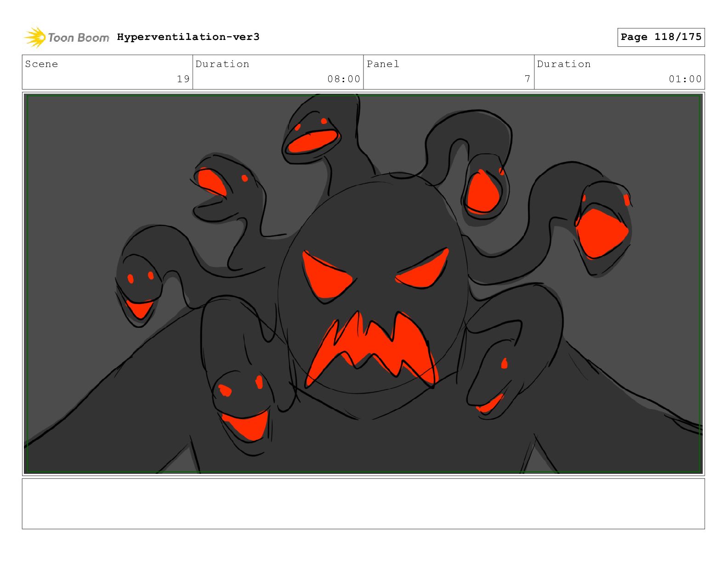Select the project title Hyperventilation-ver3

188,37
